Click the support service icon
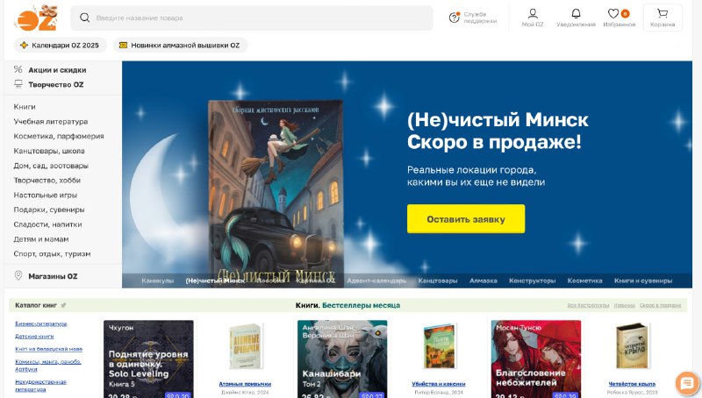This screenshot has width=702, height=398. (455, 18)
